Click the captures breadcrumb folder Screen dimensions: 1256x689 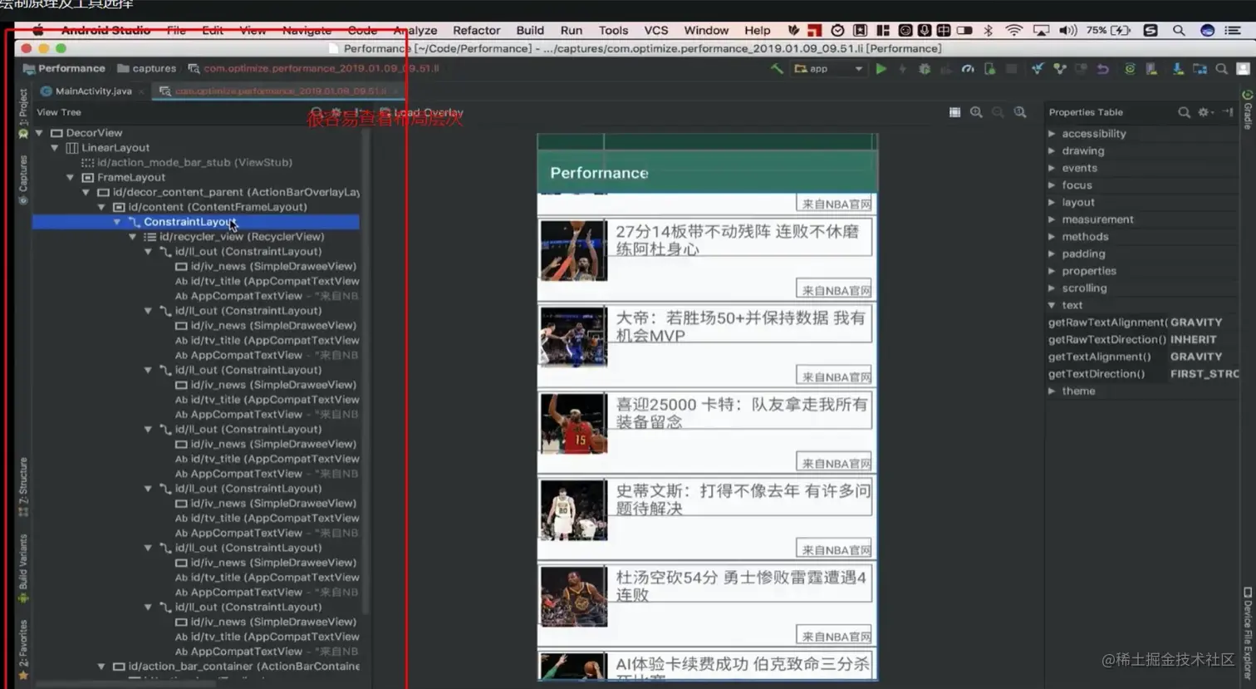tap(147, 69)
